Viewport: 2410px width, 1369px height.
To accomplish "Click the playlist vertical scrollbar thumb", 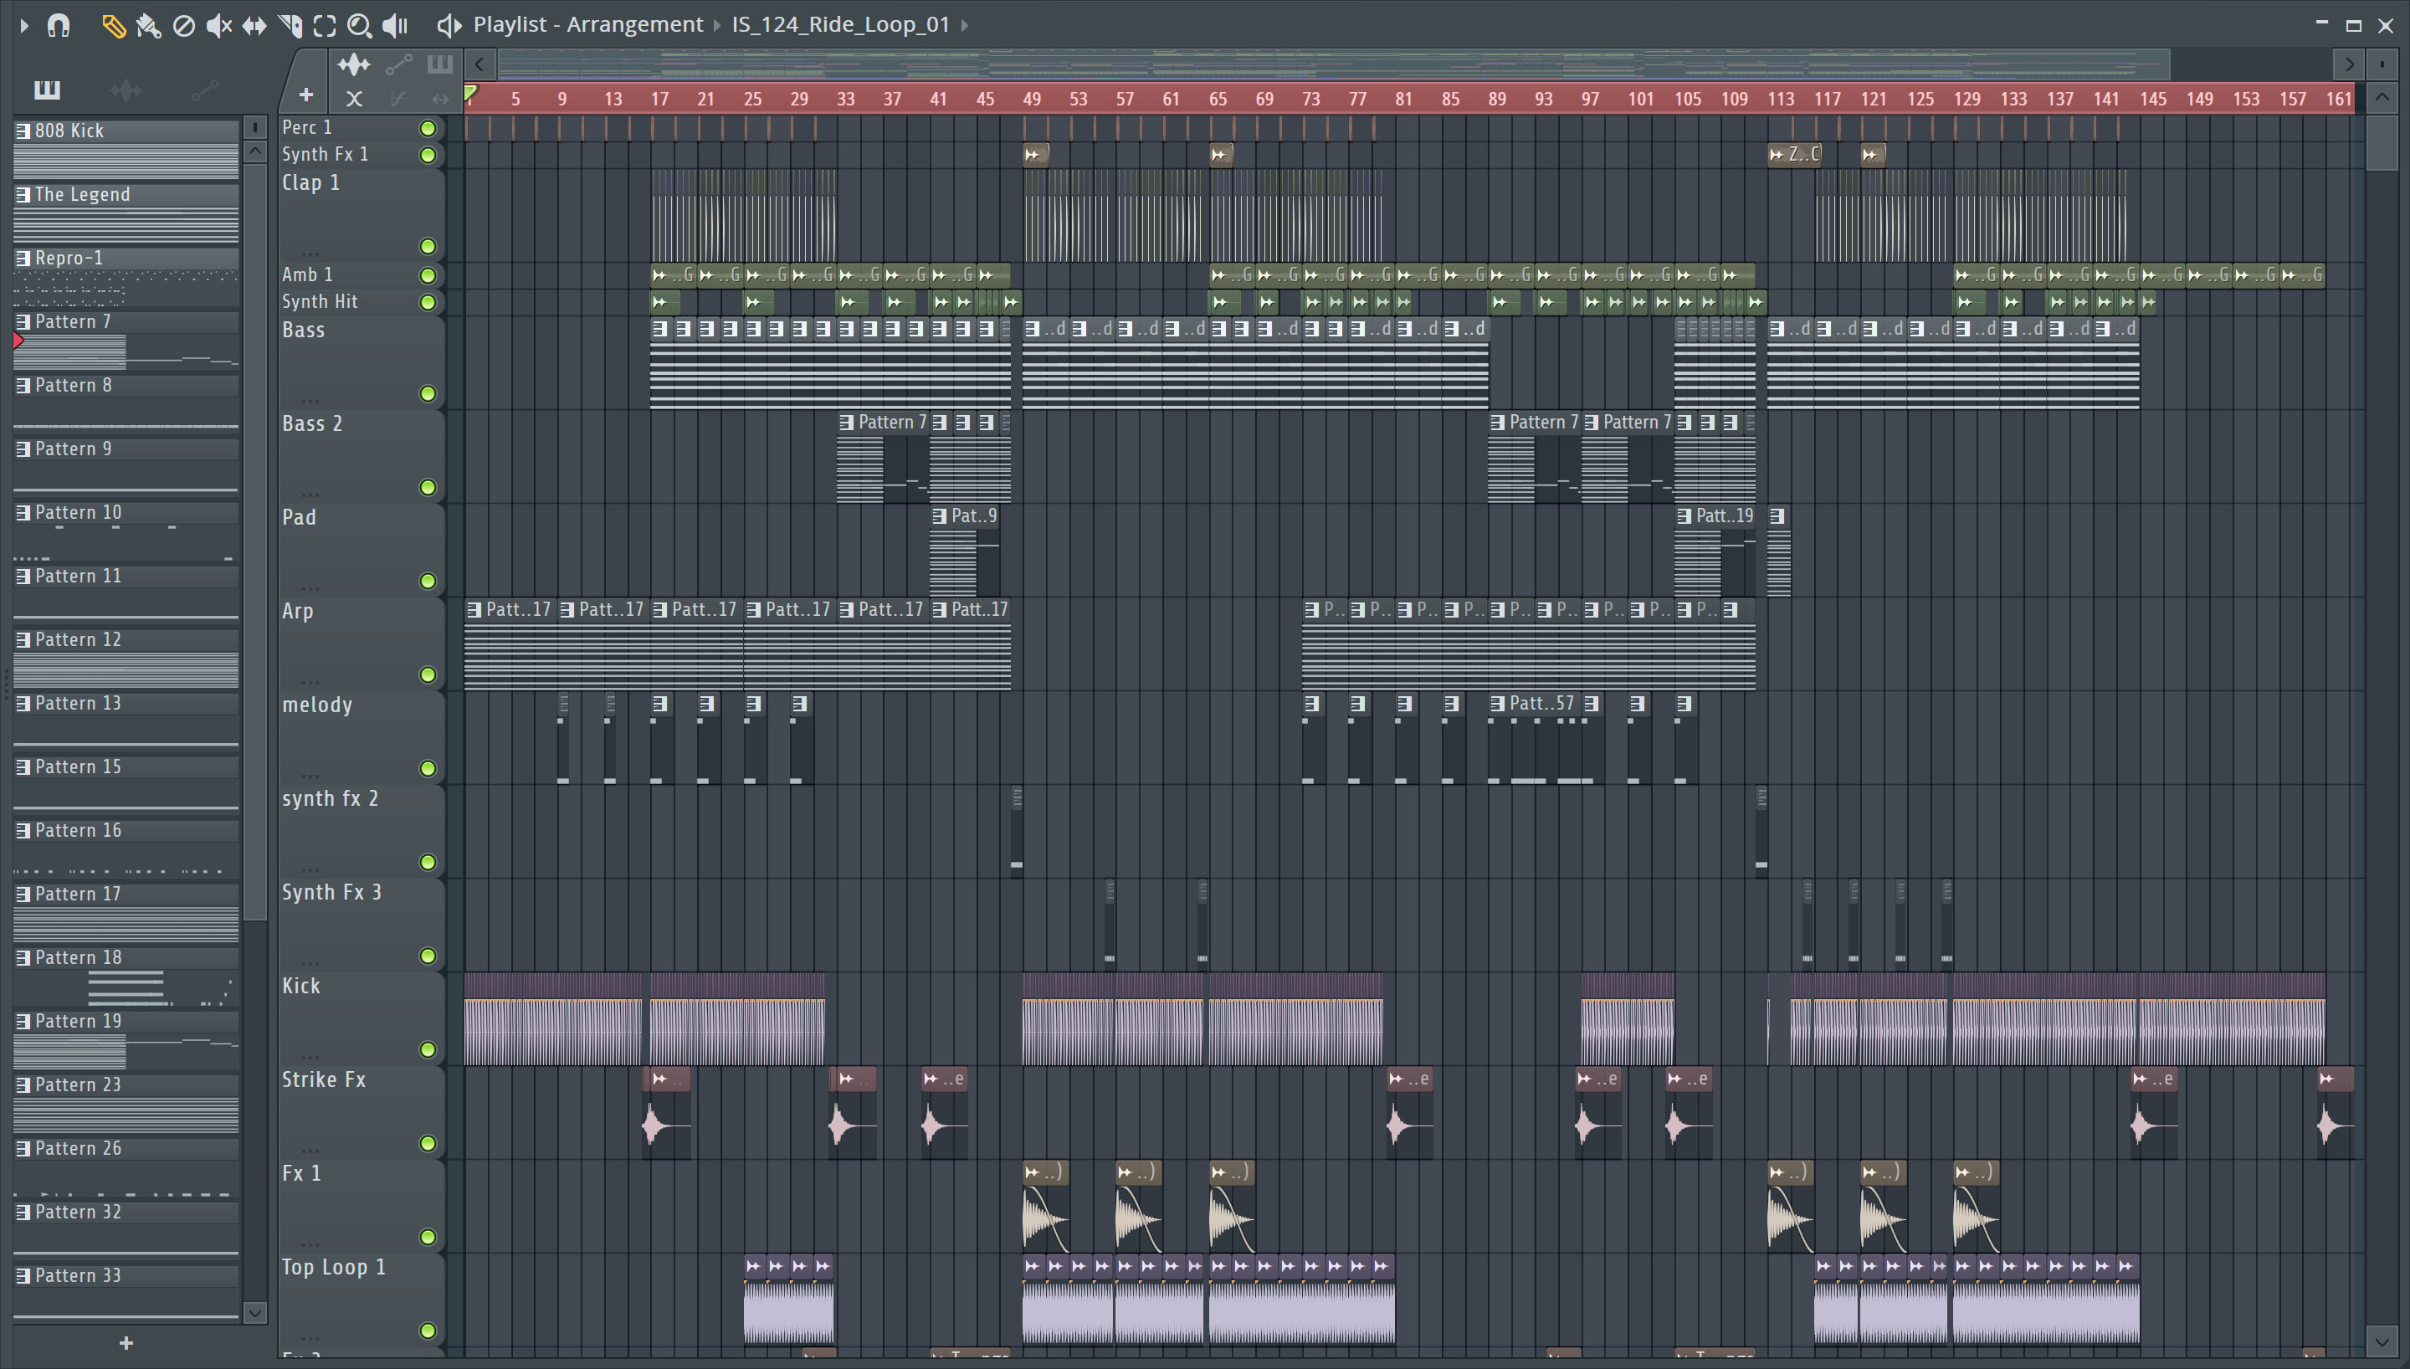I will [x=2382, y=143].
